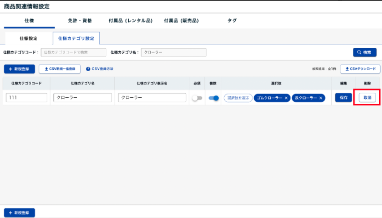This screenshot has height=218, width=382.
Task: Click the 保存 save button
Action: (343, 98)
